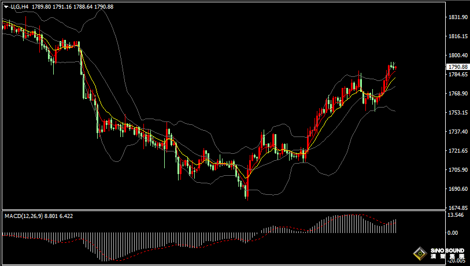Select the OHLC values starting with 1789.80
Screen dimensions: 470x266
point(72,6)
